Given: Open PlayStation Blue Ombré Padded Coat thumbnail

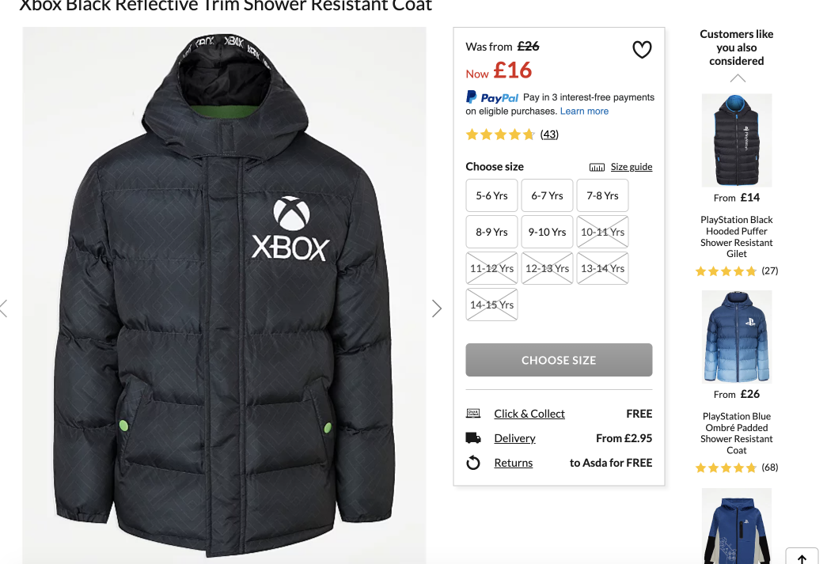Looking at the screenshot, I should tap(736, 336).
